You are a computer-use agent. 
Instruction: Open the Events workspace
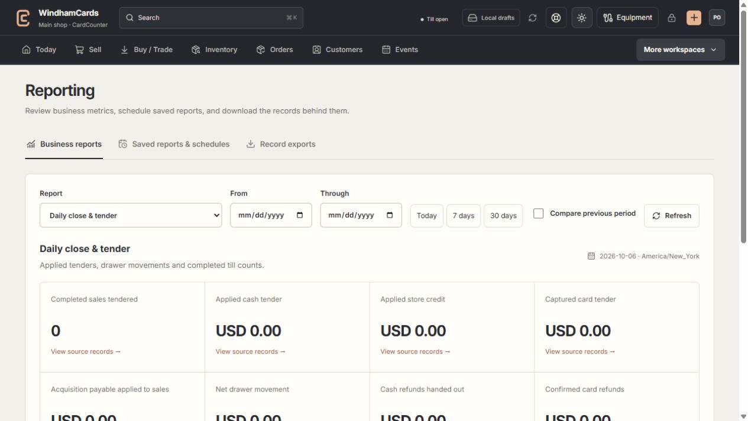[400, 50]
